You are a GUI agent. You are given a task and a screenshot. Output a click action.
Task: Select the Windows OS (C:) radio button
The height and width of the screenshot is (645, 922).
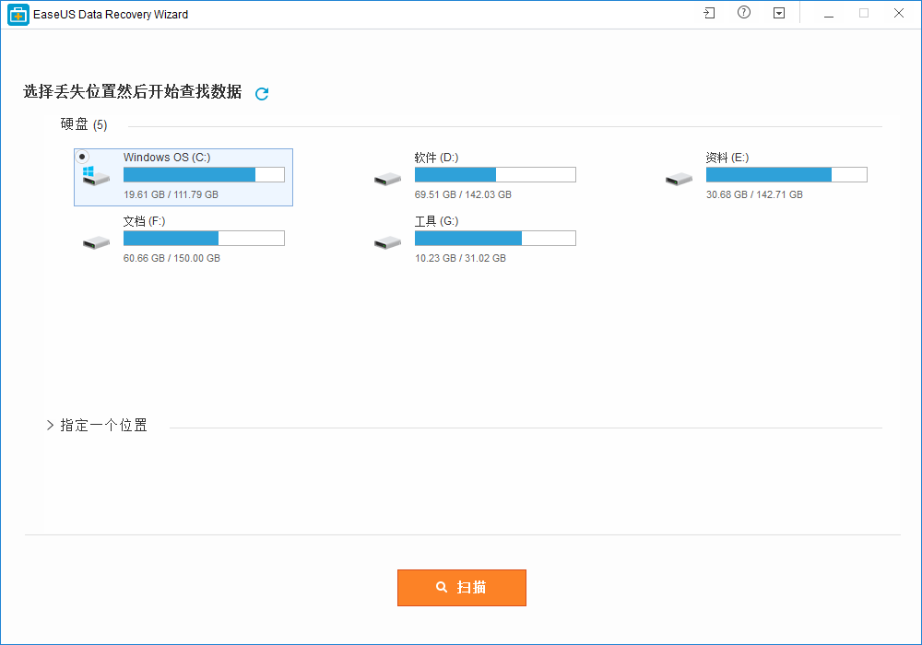pyautogui.click(x=82, y=157)
